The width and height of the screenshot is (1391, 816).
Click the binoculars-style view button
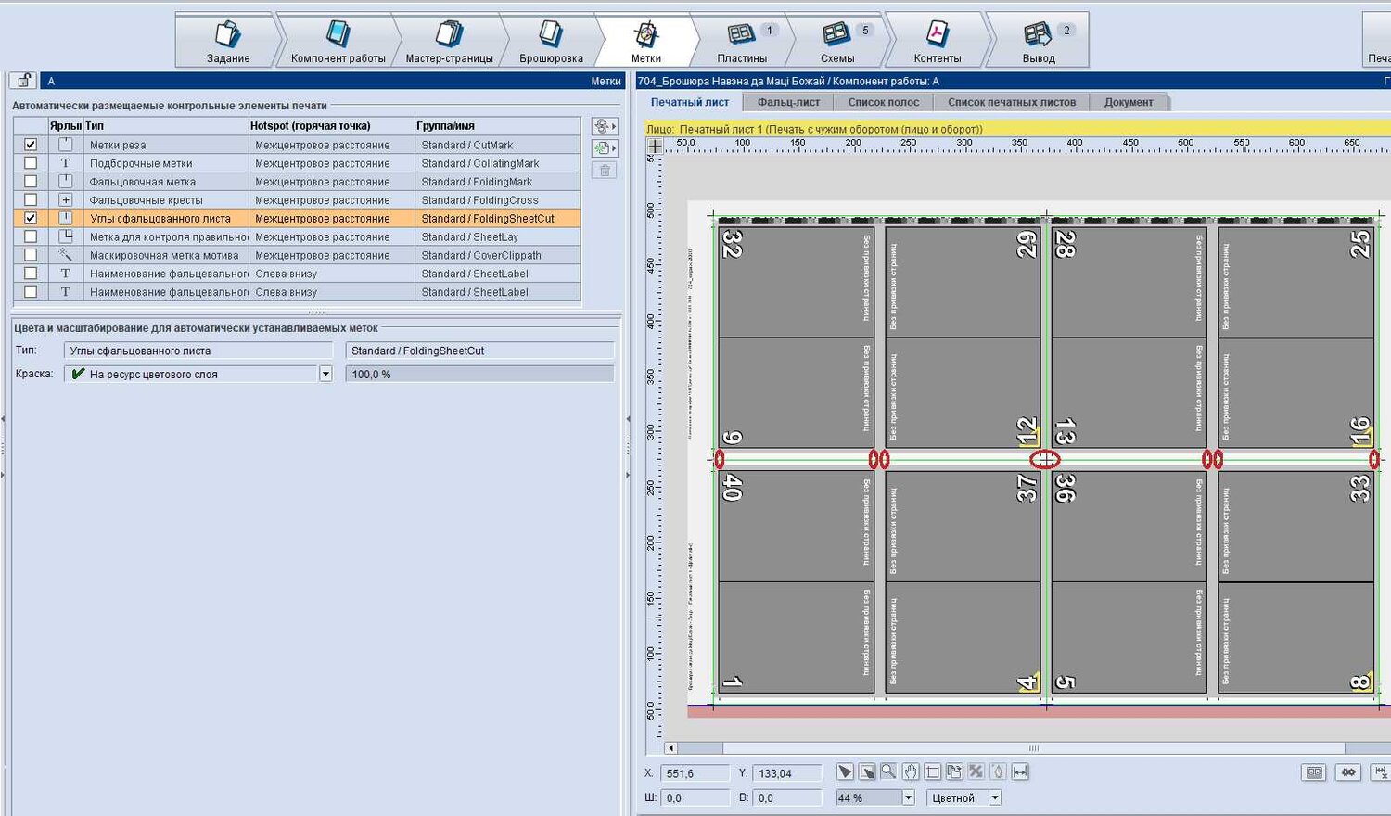click(1348, 772)
